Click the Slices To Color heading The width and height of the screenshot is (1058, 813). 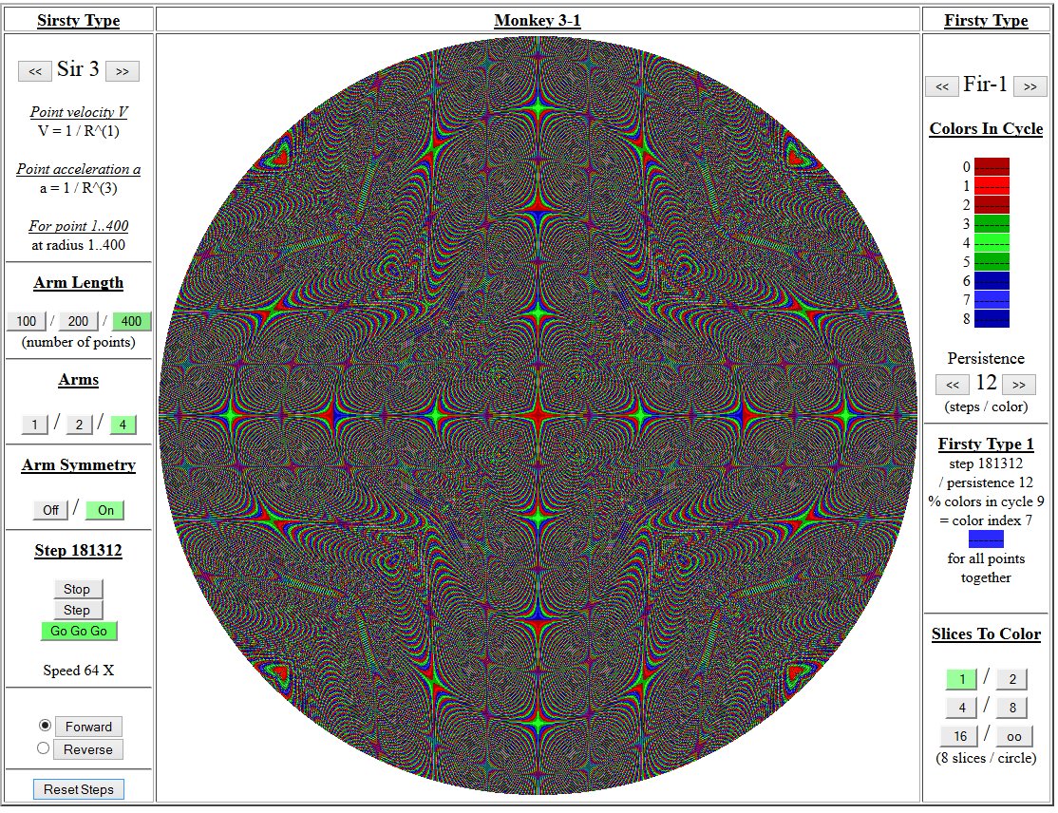[x=986, y=633]
